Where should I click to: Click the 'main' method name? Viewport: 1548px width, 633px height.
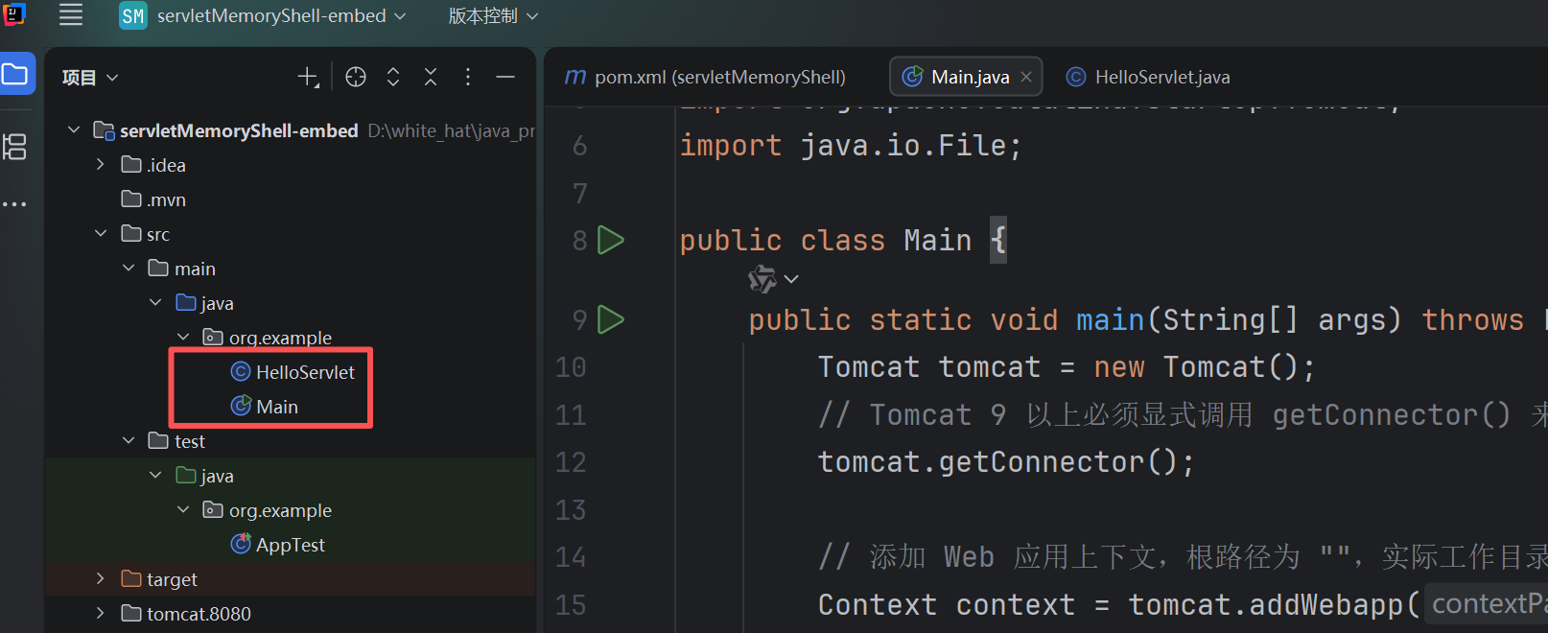[1110, 319]
